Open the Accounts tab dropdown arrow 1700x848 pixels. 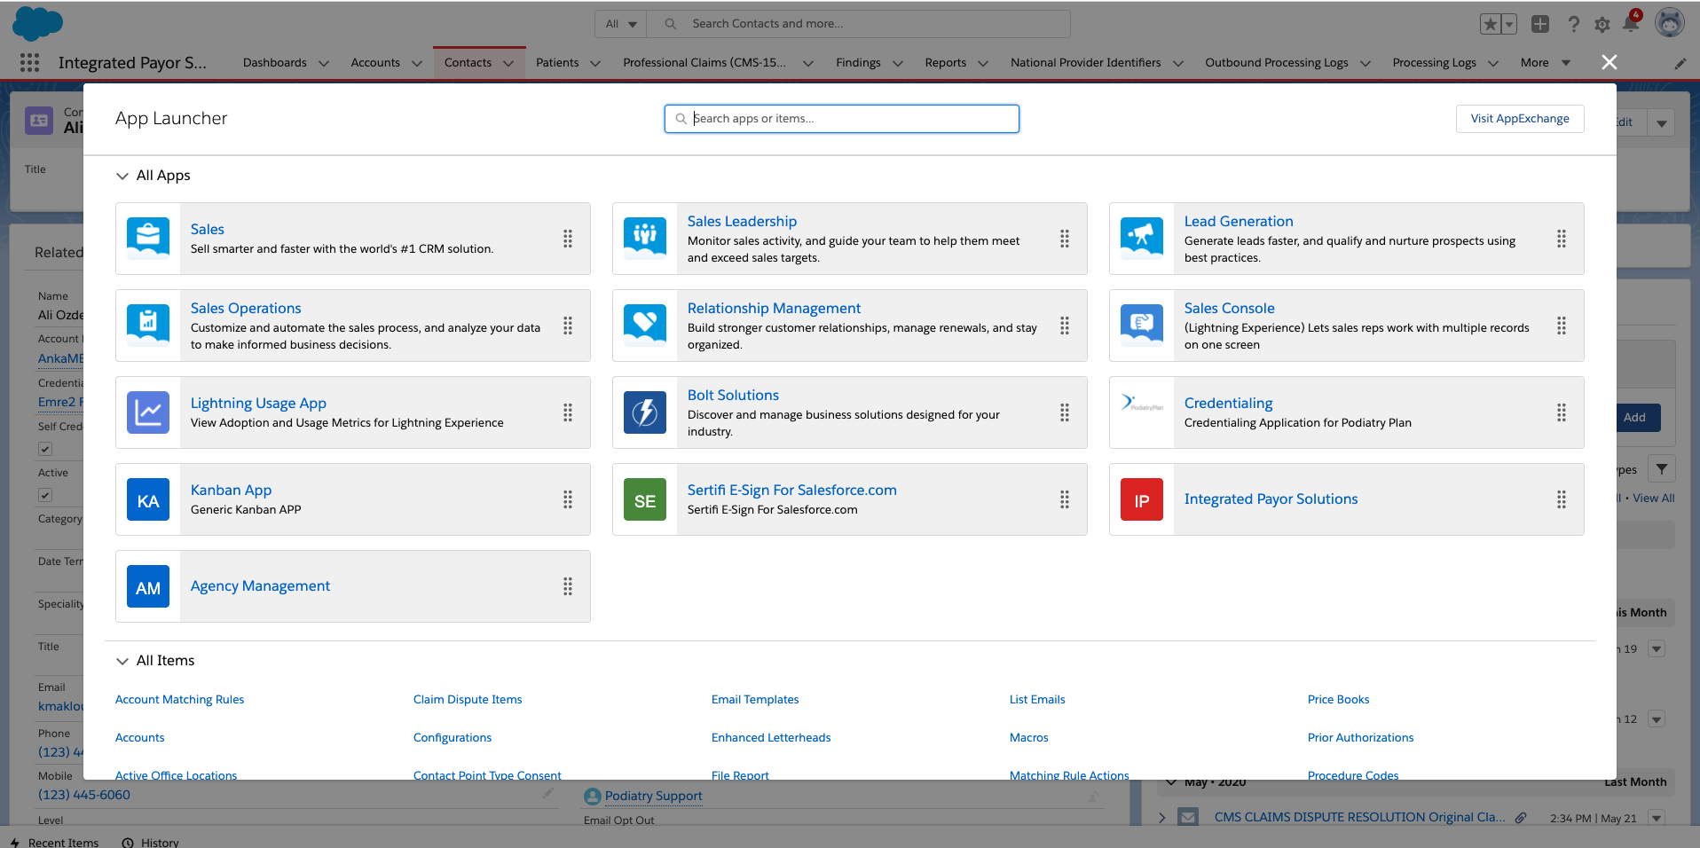(x=417, y=63)
